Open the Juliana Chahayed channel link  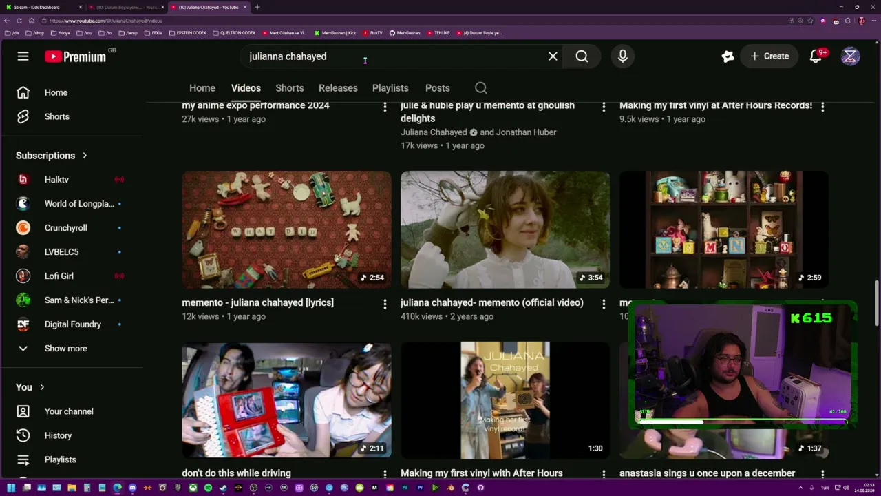coord(434,132)
